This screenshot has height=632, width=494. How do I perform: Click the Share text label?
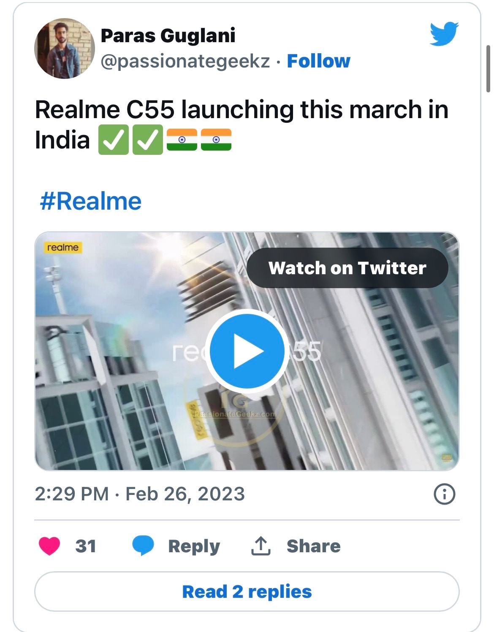coord(313,546)
